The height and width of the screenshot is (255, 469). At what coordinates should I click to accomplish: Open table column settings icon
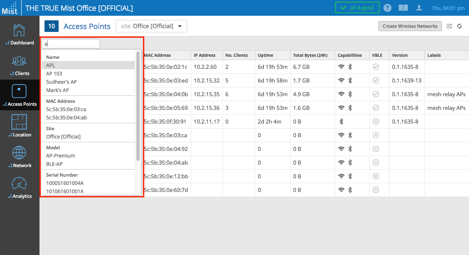click(449, 26)
